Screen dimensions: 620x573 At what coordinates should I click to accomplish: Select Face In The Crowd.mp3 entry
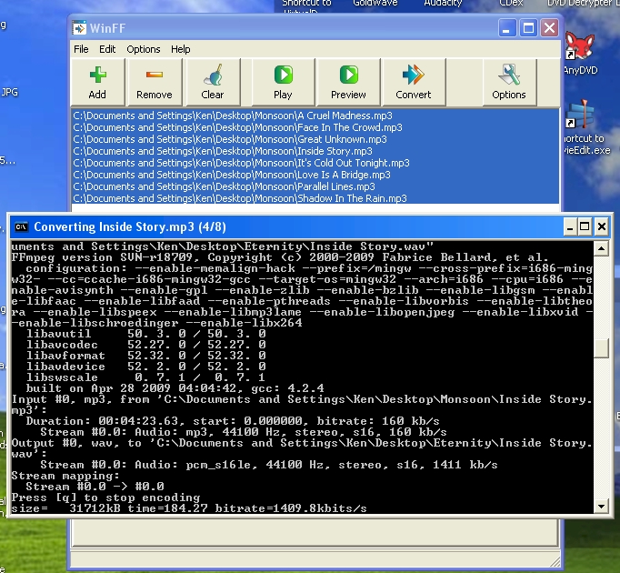(x=315, y=127)
